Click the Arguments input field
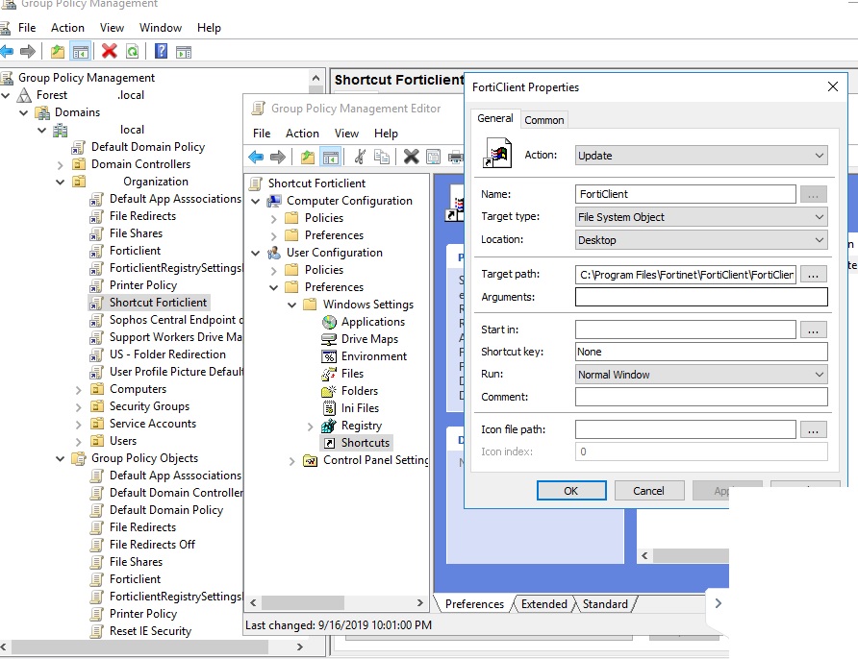Screen dimensions: 858x659 (x=701, y=297)
